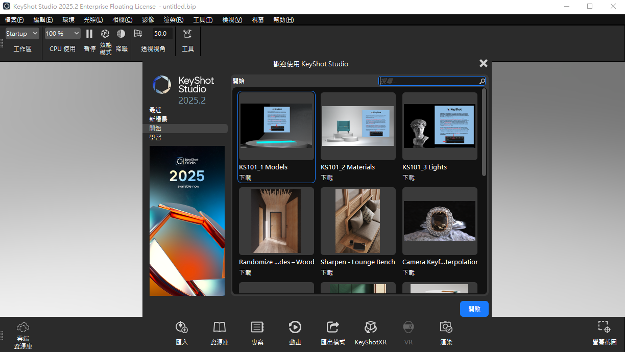Open the 視窗 menu
Screen dimensions: 625x352
point(258,20)
